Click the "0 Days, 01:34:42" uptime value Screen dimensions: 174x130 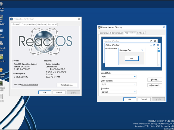(x=21, y=77)
